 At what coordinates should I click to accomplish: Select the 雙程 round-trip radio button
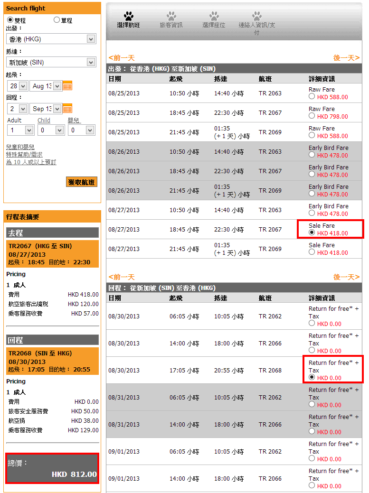point(10,20)
